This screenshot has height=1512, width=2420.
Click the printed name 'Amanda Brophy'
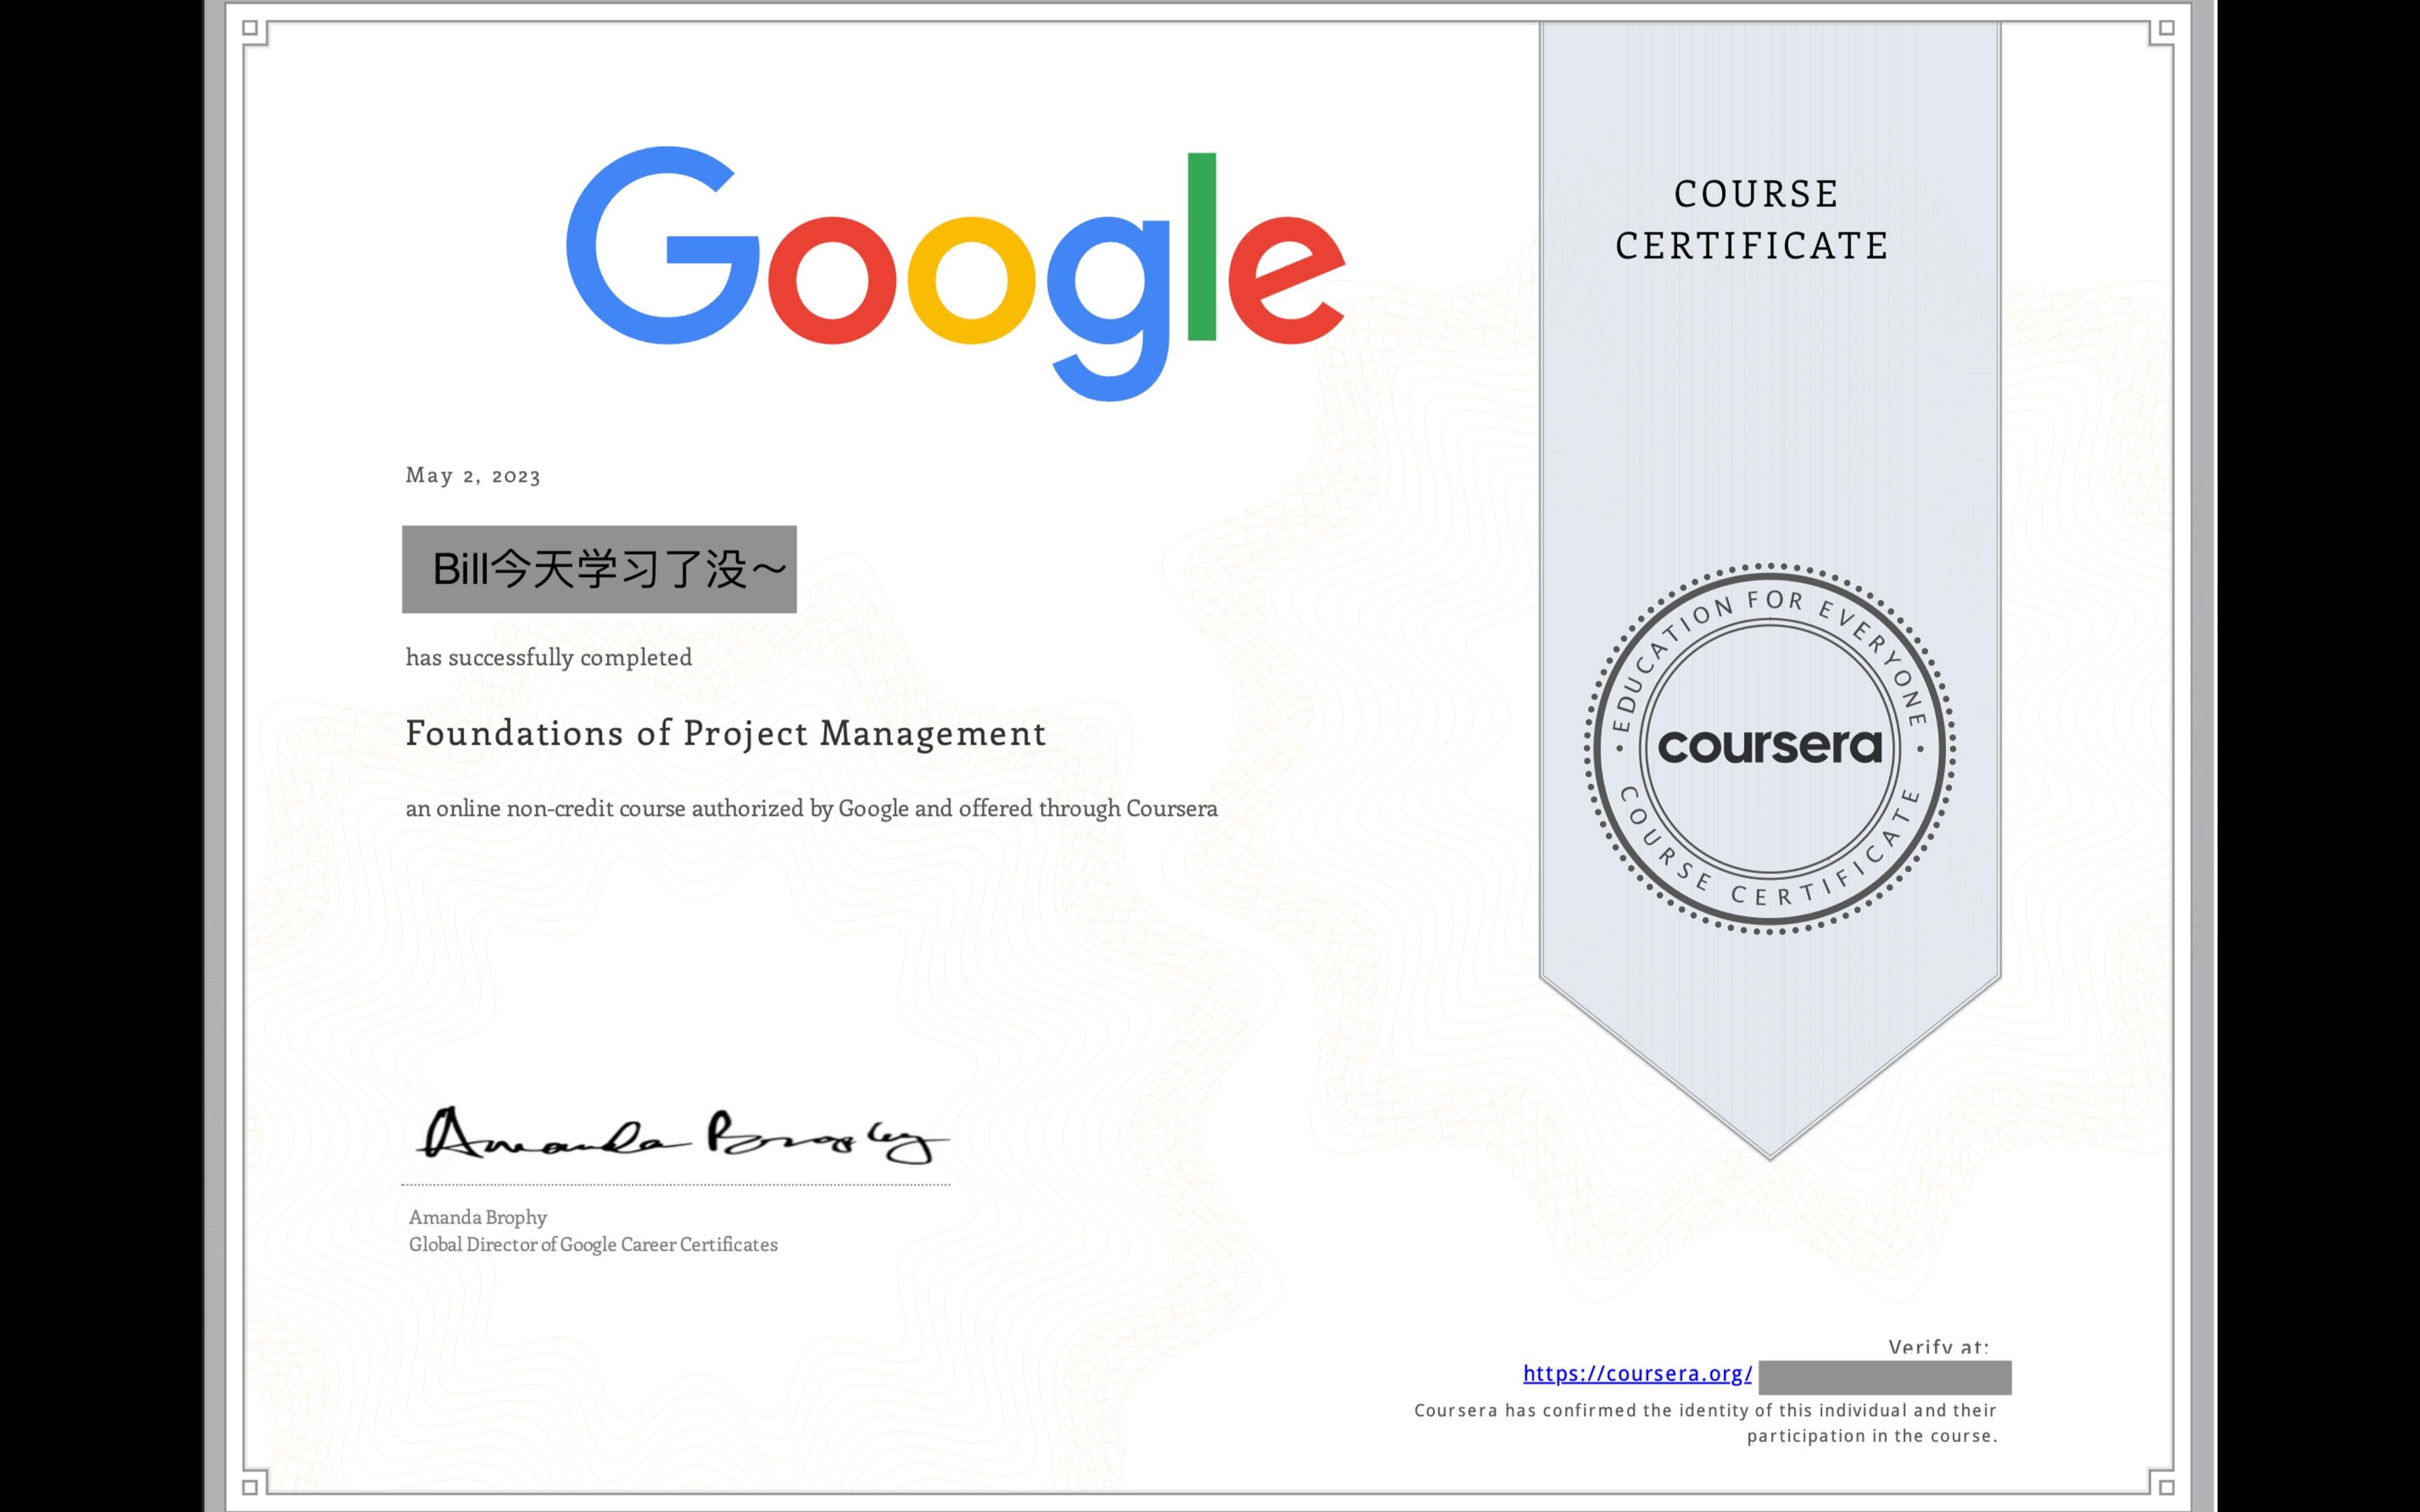click(x=477, y=1217)
